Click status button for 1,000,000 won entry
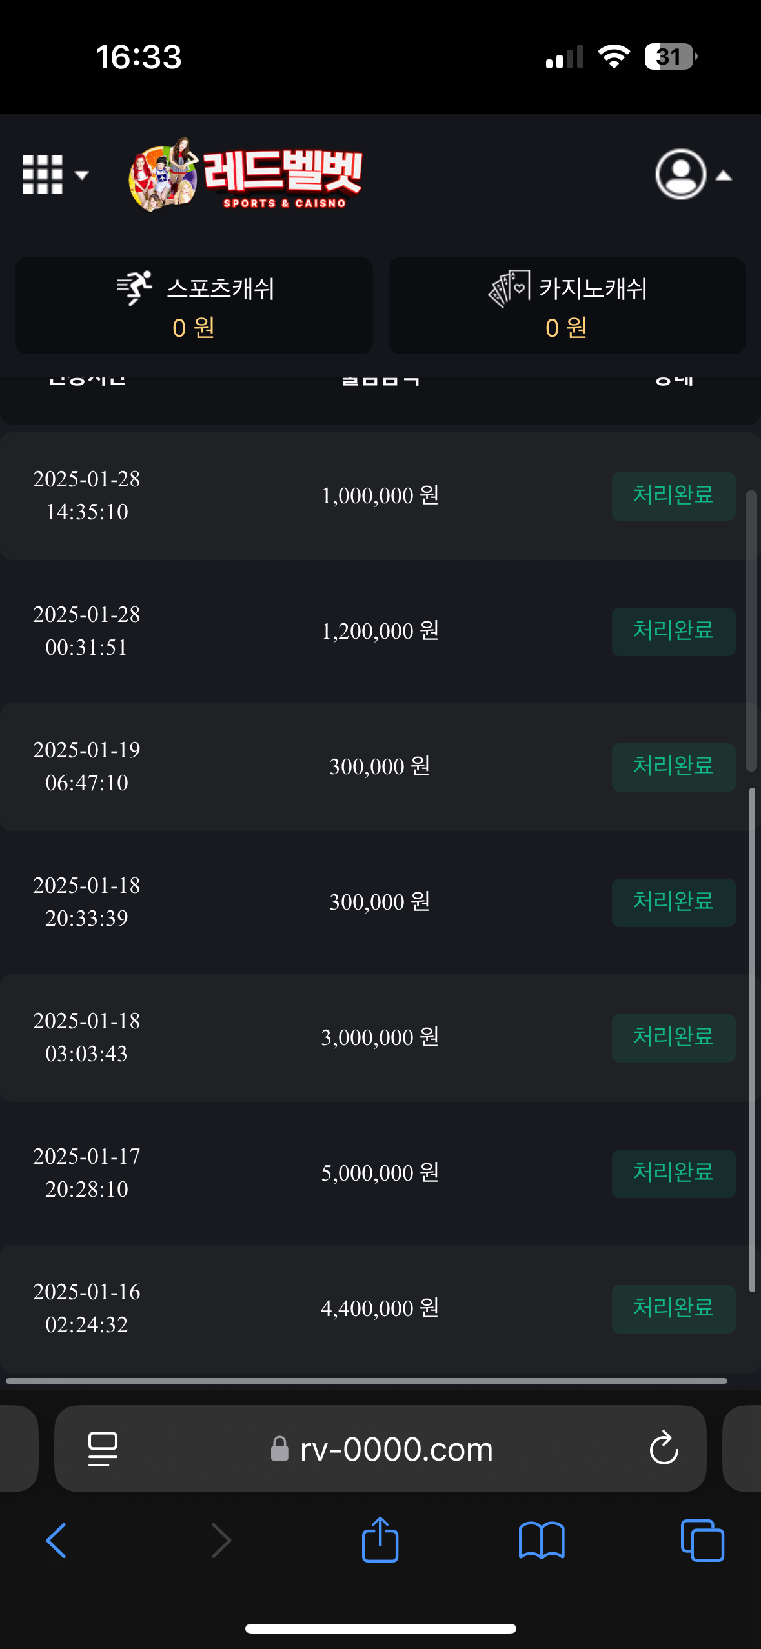The height and width of the screenshot is (1649, 761). tap(673, 496)
